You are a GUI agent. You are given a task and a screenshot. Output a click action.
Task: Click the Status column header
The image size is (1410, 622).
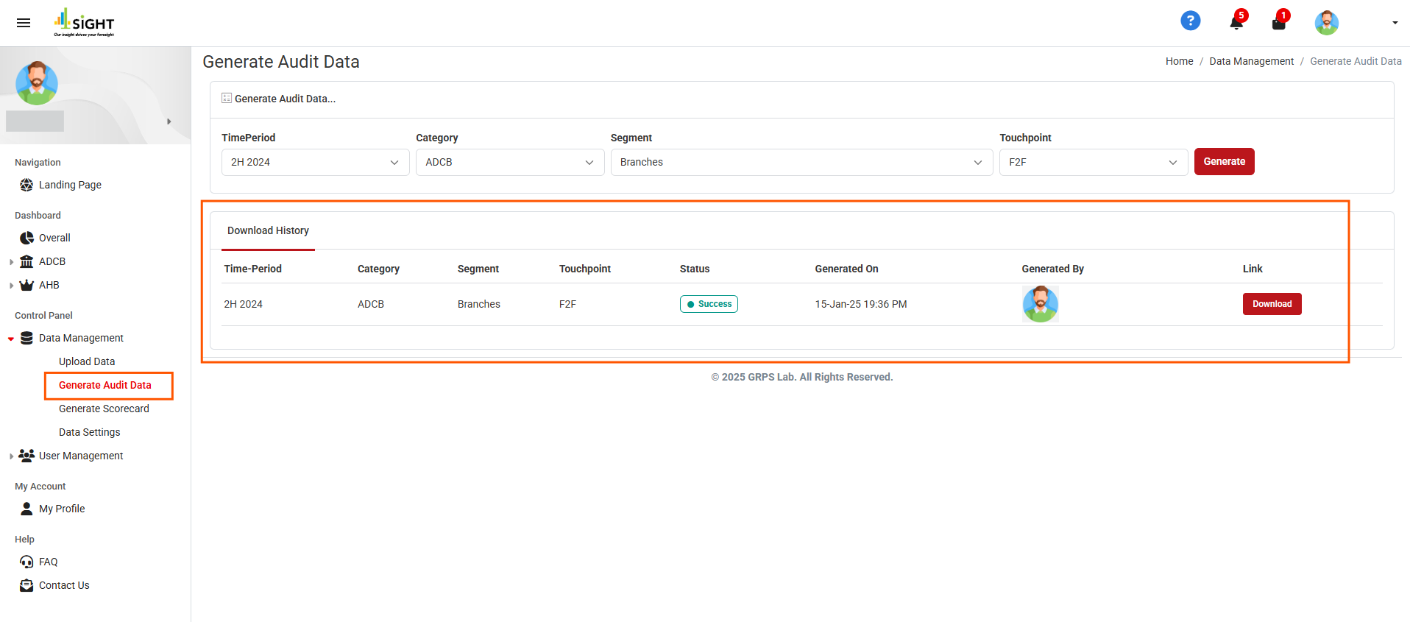pos(694,269)
